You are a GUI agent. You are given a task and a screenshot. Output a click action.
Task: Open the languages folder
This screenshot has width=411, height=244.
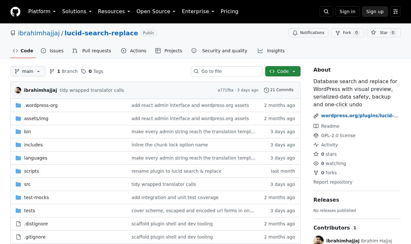[x=36, y=158]
